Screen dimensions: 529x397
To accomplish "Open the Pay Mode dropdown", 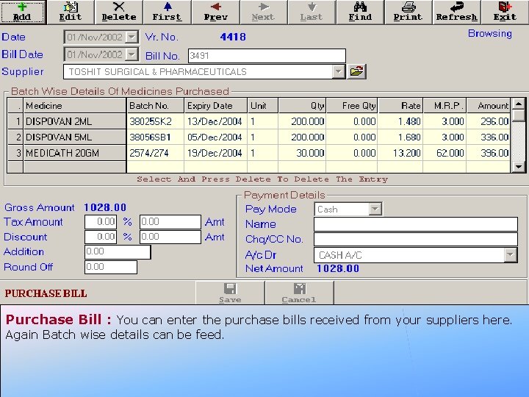I will [375, 210].
